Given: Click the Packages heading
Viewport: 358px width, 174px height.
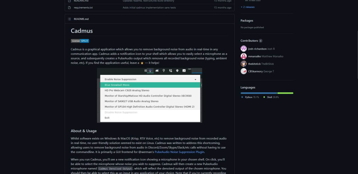Looking at the screenshot, I should (x=247, y=21).
